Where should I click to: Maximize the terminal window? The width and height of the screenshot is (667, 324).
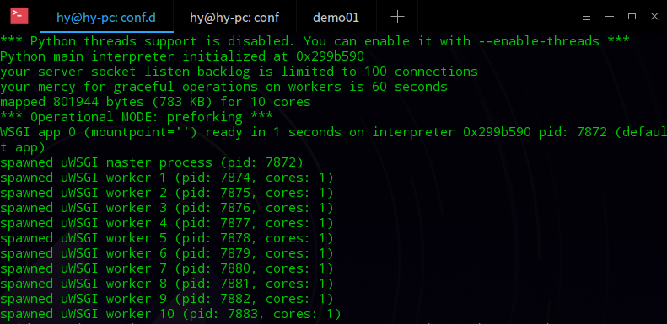[632, 17]
